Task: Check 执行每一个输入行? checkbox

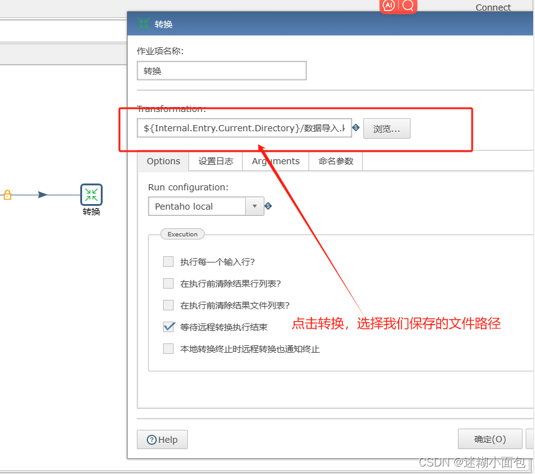Action: click(168, 261)
